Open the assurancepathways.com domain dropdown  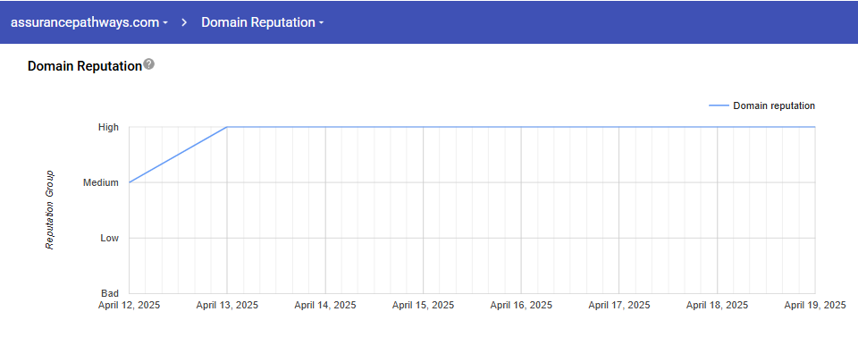click(89, 22)
